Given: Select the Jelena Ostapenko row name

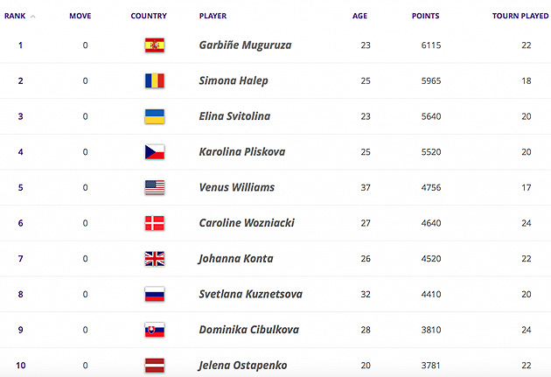Looking at the screenshot, I should click(242, 366).
